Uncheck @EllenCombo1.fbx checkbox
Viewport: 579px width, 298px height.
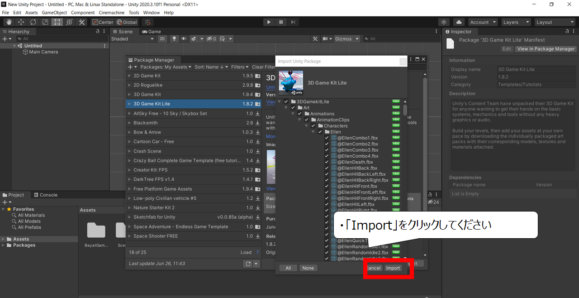point(327,138)
